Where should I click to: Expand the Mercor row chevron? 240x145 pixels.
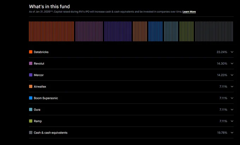click(232, 75)
